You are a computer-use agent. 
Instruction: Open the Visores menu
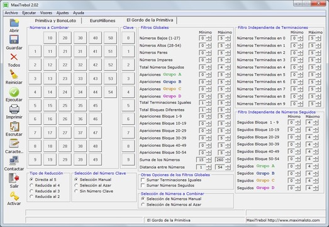pos(46,13)
